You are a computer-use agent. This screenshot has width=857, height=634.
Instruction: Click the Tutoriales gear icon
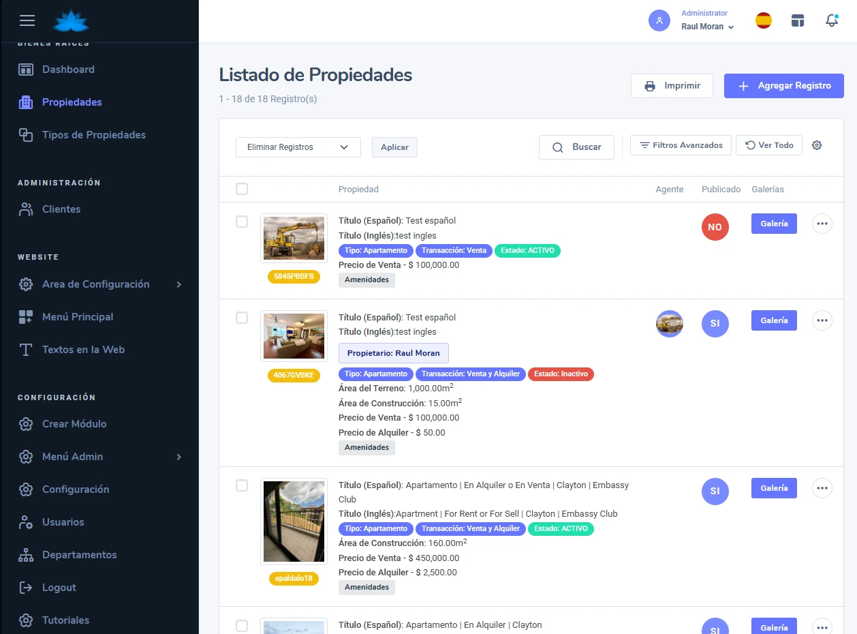coord(26,620)
